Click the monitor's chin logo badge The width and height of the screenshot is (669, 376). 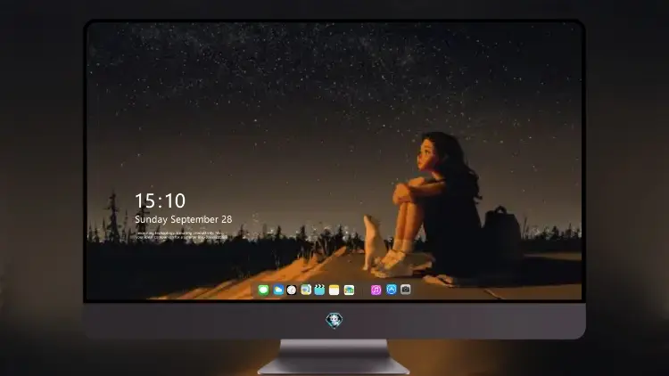tap(334, 321)
